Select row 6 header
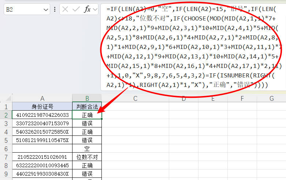 coord(6,149)
